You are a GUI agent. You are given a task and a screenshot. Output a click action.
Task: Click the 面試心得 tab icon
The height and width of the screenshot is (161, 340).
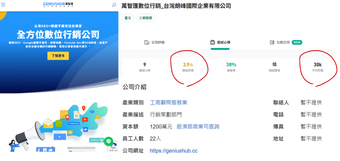click(x=212, y=42)
